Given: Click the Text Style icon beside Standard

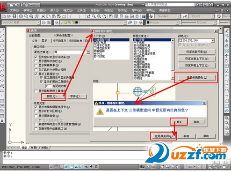Looking at the screenshot, I should point(151,16).
